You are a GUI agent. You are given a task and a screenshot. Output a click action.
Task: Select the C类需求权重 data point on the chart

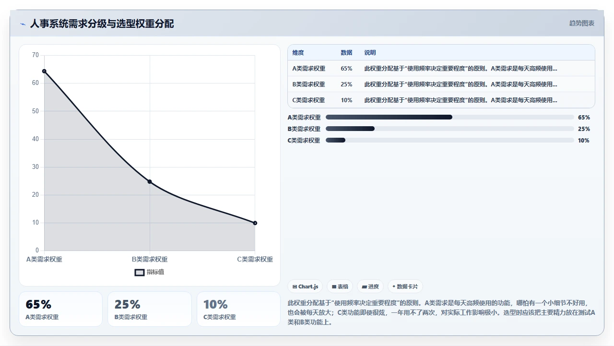click(x=255, y=223)
